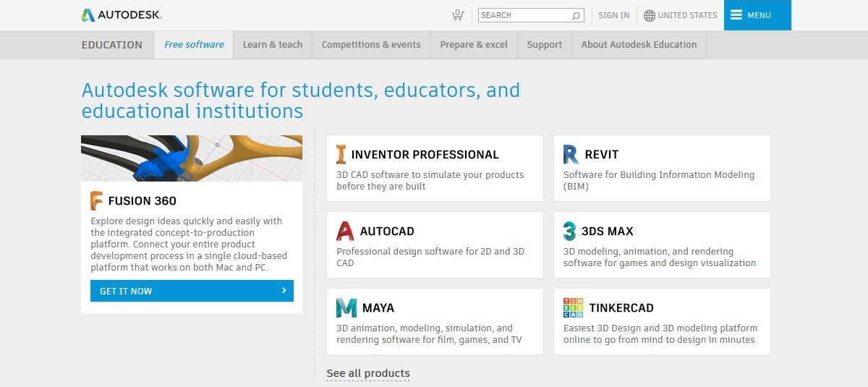Click the See all products link
Image resolution: width=868 pixels, height=387 pixels.
point(368,373)
